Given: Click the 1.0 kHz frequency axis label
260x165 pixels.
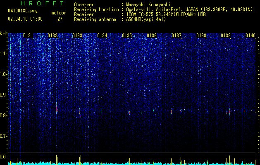Looking at the screenshot, I should coord(4,74).
